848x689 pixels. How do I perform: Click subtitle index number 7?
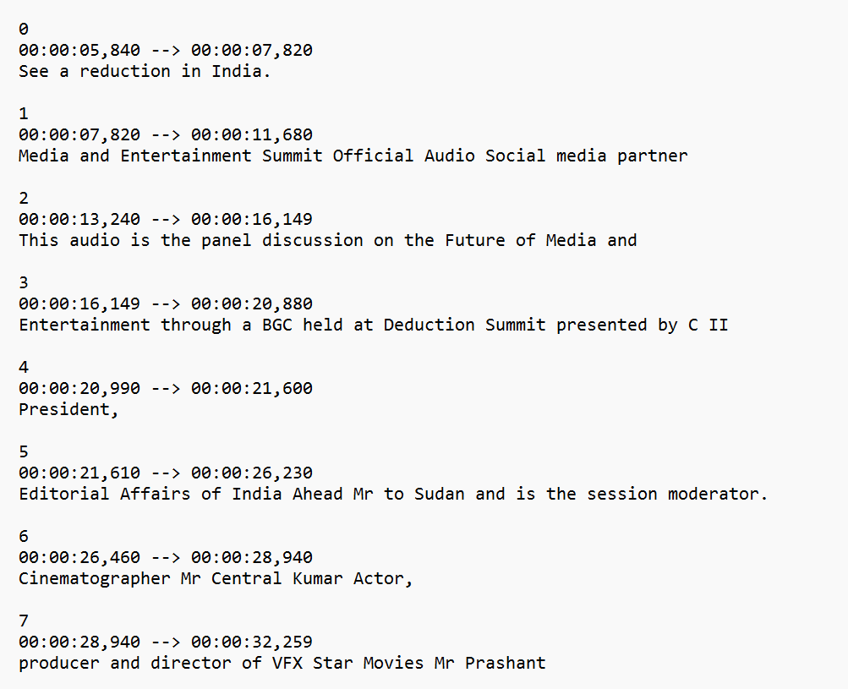24,621
